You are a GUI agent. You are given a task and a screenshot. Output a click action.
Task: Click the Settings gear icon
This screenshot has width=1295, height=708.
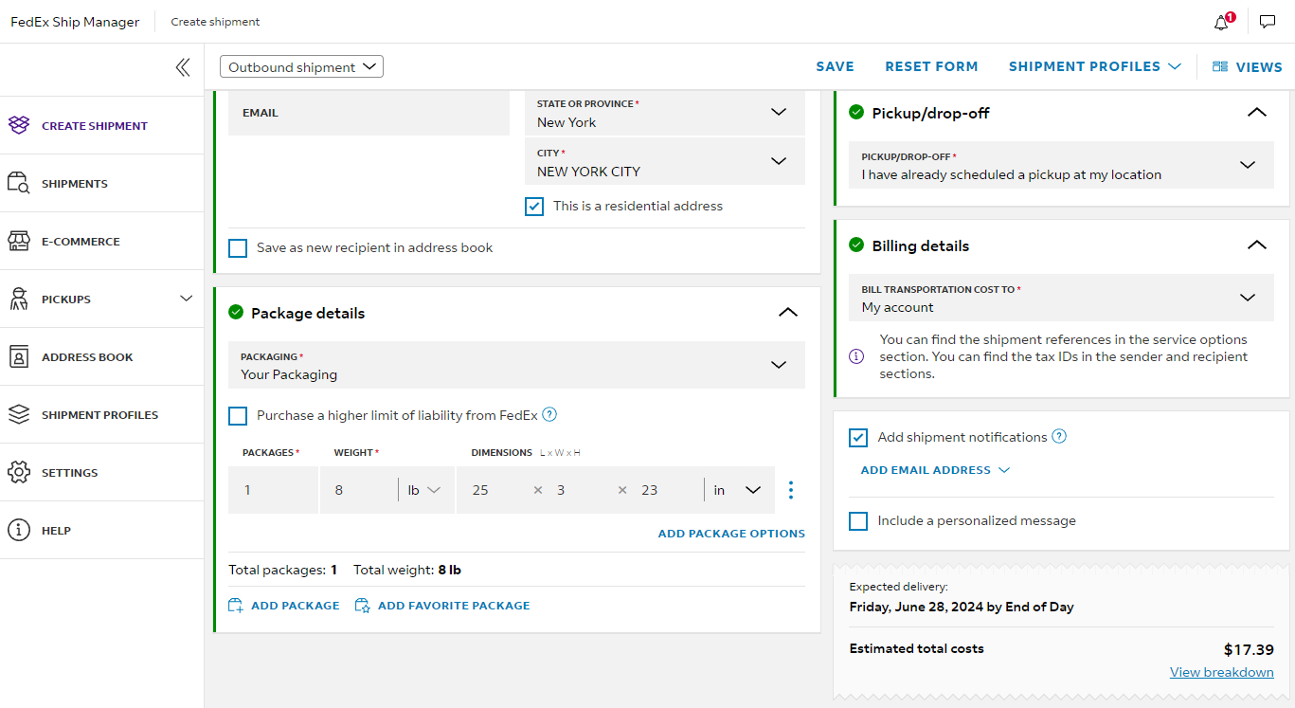coord(19,472)
